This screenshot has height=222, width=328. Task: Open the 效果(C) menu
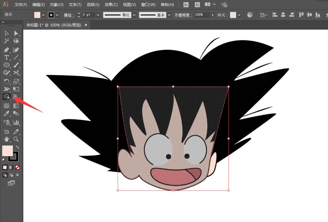click(111, 5)
